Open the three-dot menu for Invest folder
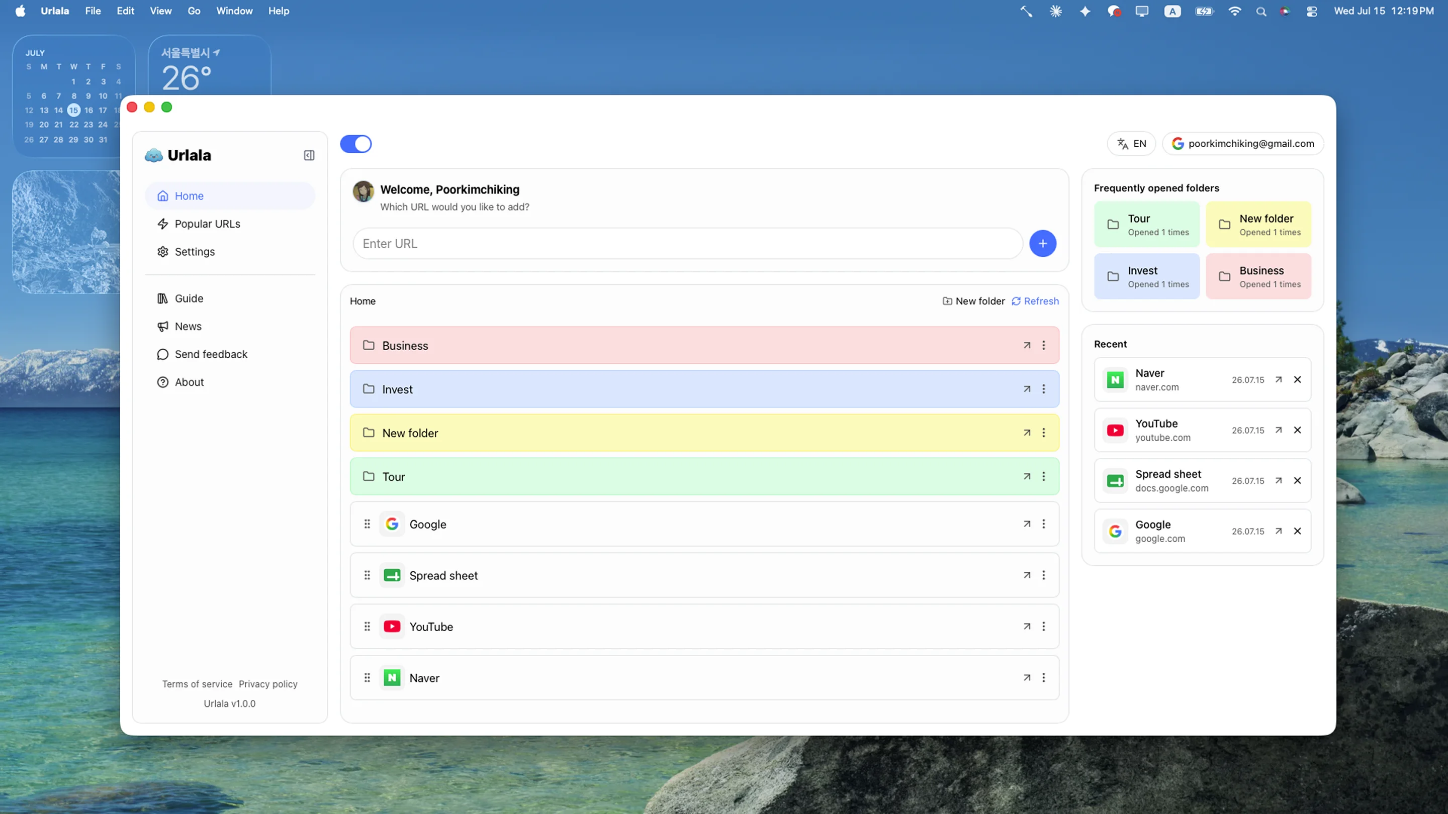The height and width of the screenshot is (814, 1448). pos(1043,389)
